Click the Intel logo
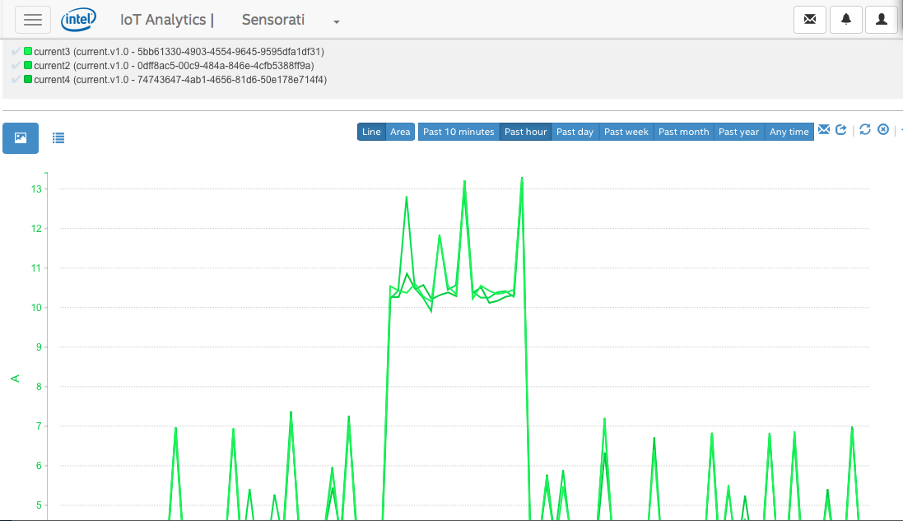Viewport: 903px width, 521px height. coord(79,19)
